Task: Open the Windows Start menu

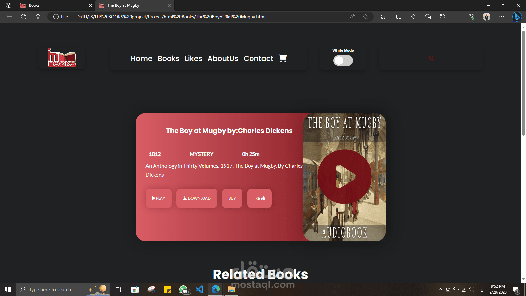Action: coord(8,289)
